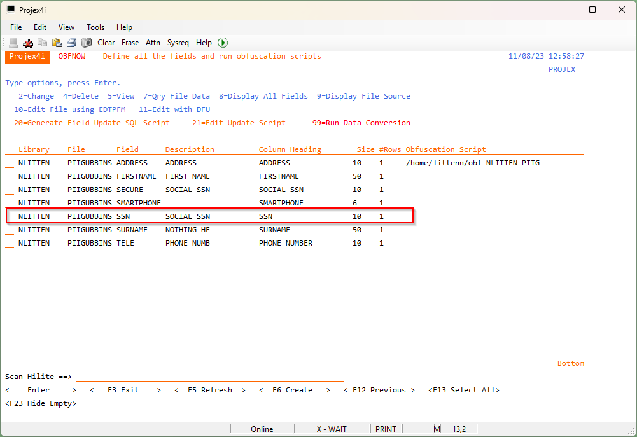This screenshot has height=437, width=637.
Task: Click the printer icon in toolbar
Action: pyautogui.click(x=71, y=43)
